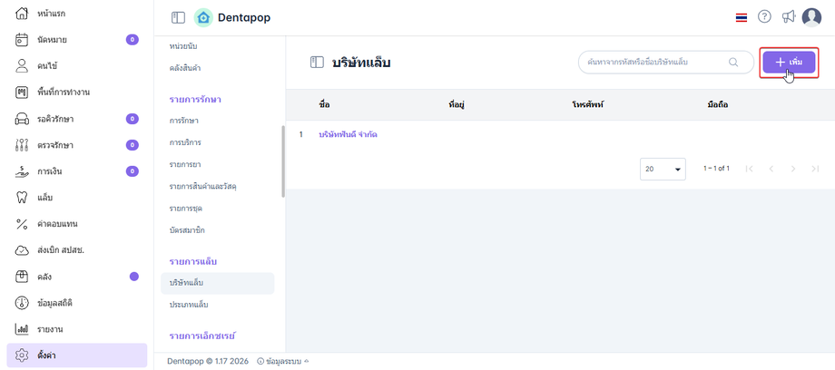Image resolution: width=835 pixels, height=370 pixels.
Task: Open the announcements megaphone icon
Action: click(788, 17)
